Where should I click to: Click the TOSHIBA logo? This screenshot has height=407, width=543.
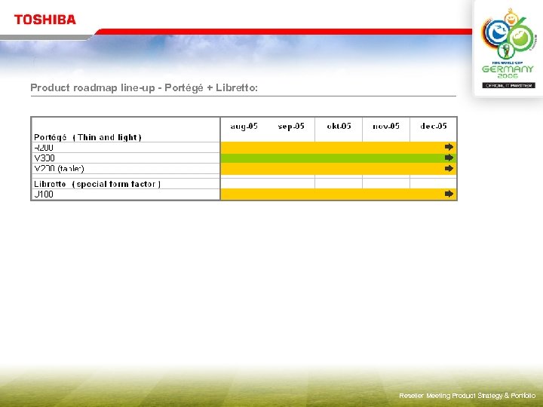[x=45, y=20]
